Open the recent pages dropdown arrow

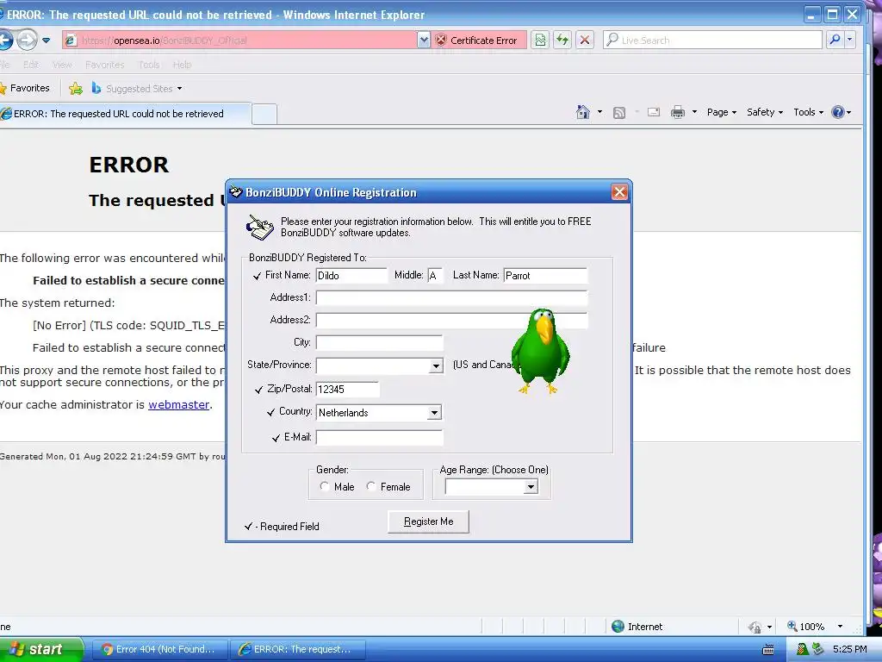pos(47,41)
